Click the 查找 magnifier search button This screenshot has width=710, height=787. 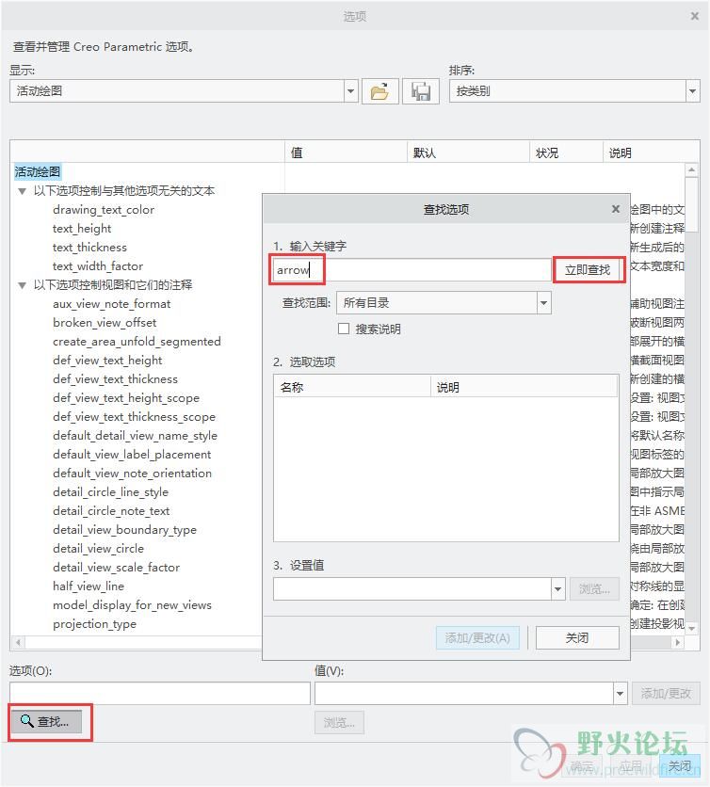point(46,722)
